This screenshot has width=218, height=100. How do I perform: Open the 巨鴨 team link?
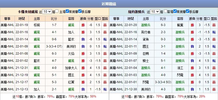(x=146, y=54)
